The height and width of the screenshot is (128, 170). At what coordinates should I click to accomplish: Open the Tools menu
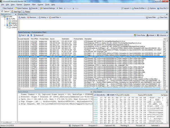(x=47, y=5)
